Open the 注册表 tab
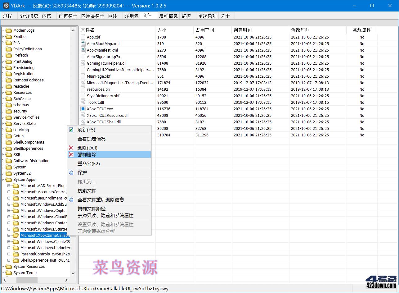The width and height of the screenshot is (399, 293). coord(131,16)
